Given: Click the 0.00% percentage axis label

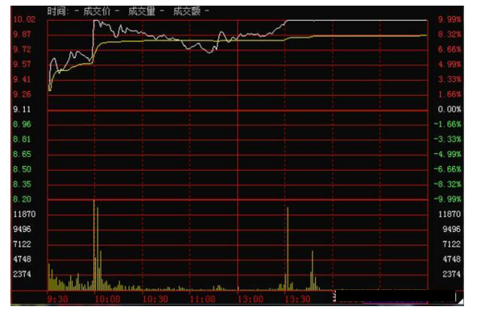Looking at the screenshot, I should pyautogui.click(x=450, y=110).
